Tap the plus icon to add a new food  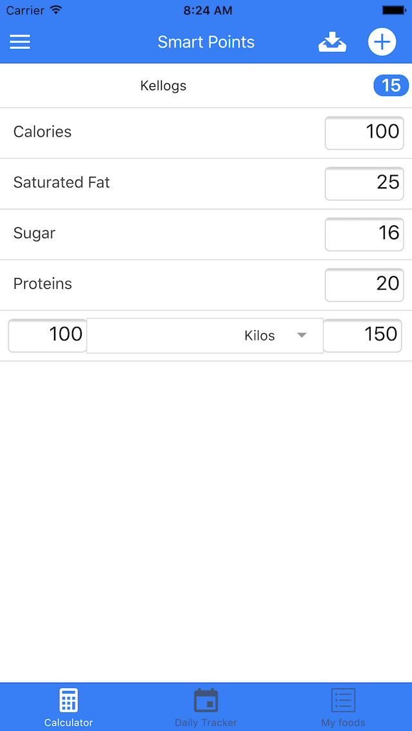point(382,41)
